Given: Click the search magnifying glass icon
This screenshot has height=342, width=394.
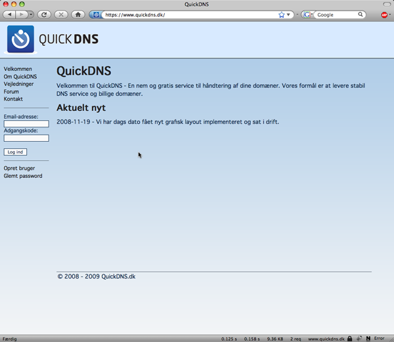Looking at the screenshot, I should (x=361, y=14).
